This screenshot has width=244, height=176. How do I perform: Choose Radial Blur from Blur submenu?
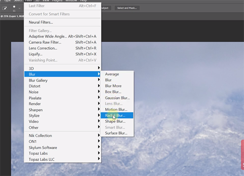(x=117, y=116)
